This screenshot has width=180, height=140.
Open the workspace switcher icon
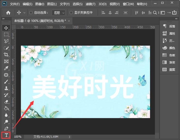tap(162, 13)
